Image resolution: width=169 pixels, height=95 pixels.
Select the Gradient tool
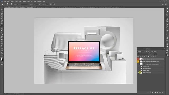pyautogui.click(x=2, y=35)
